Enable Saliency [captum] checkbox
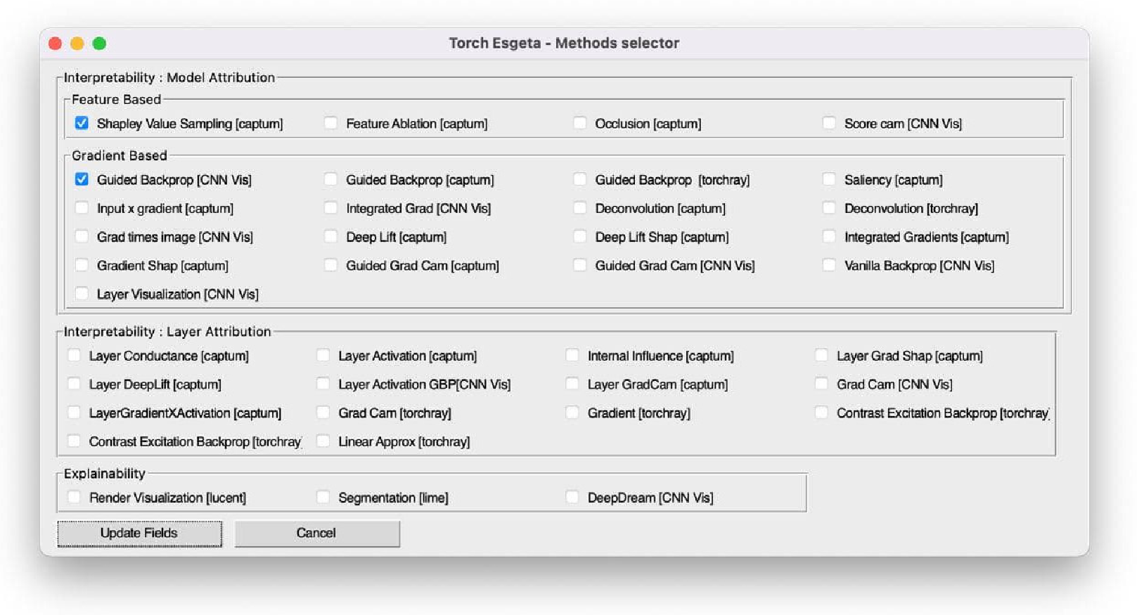The height and width of the screenshot is (615, 1137). 830,180
